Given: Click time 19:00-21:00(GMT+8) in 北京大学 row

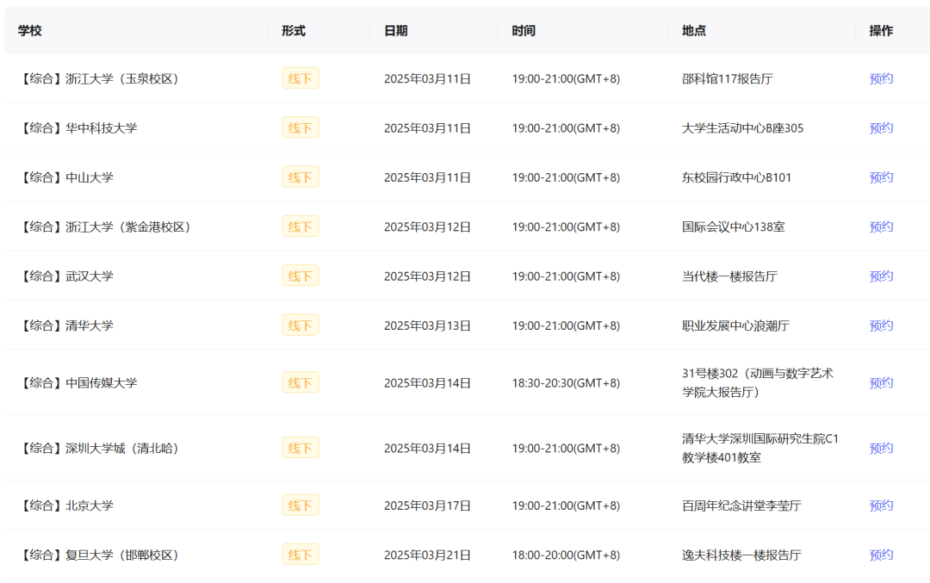Looking at the screenshot, I should tap(566, 505).
